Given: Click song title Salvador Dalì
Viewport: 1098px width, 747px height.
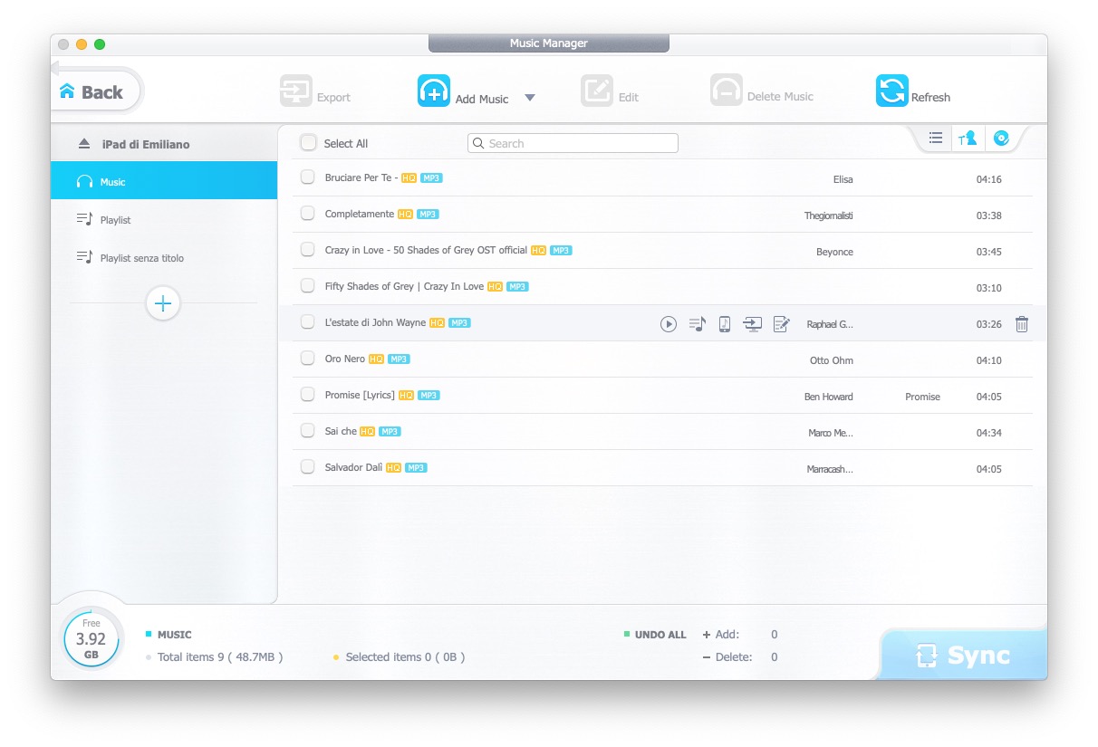Looking at the screenshot, I should [x=354, y=467].
